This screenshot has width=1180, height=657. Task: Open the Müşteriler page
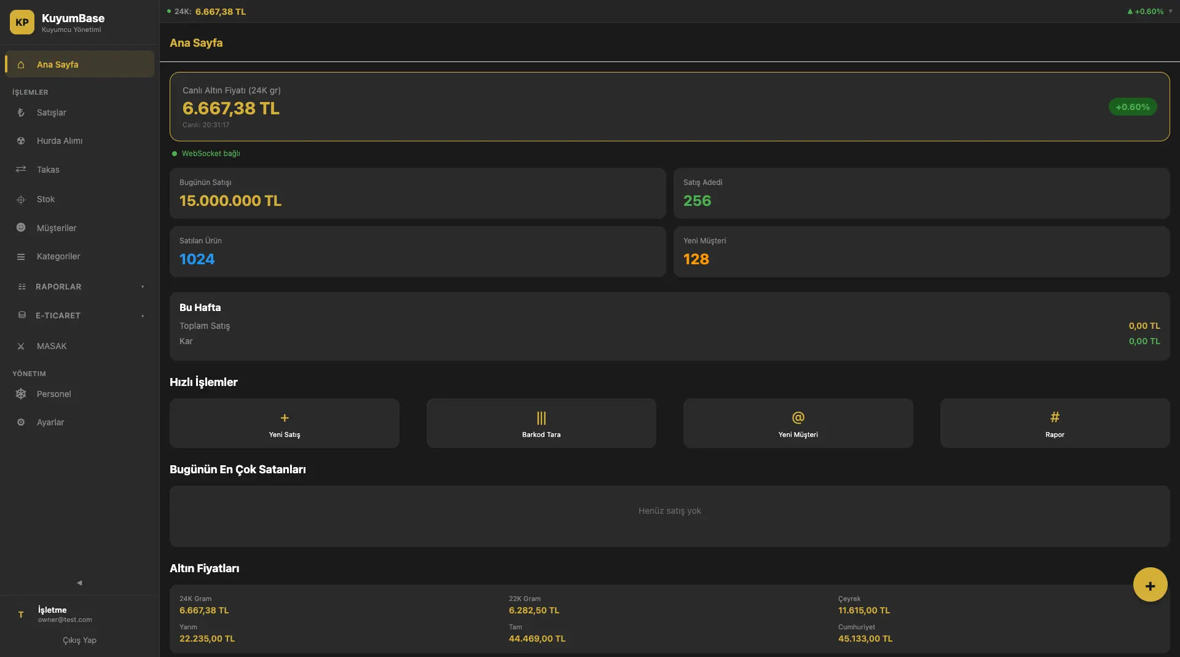coord(80,228)
